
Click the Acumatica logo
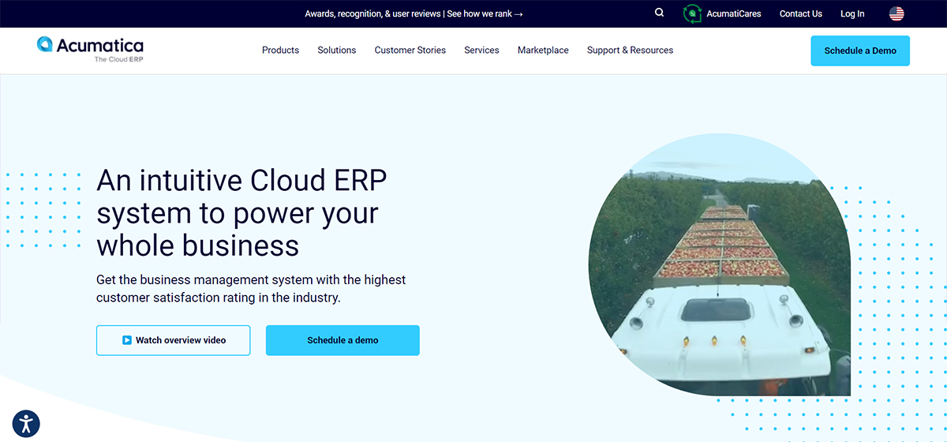90,49
